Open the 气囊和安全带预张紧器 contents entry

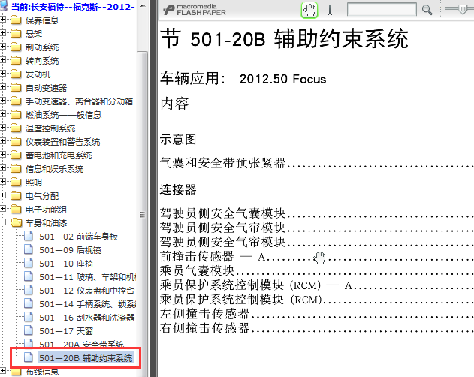coord(223,163)
